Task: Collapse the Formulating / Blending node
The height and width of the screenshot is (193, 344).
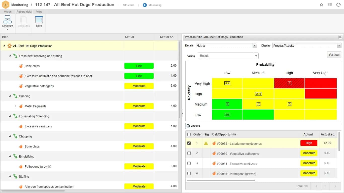Action: point(10,116)
